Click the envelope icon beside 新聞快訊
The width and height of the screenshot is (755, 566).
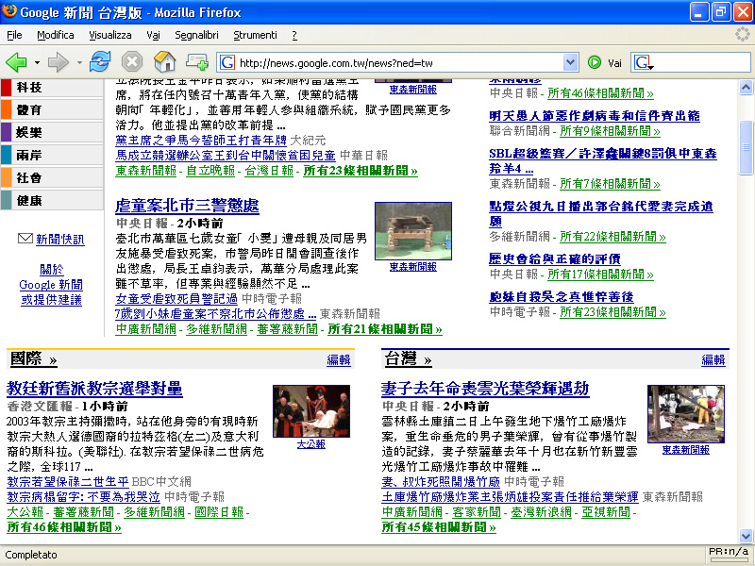coord(25,239)
